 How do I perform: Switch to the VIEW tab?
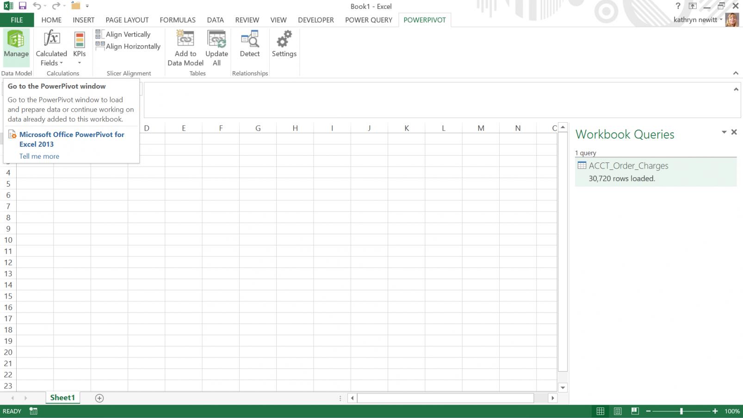point(279,20)
